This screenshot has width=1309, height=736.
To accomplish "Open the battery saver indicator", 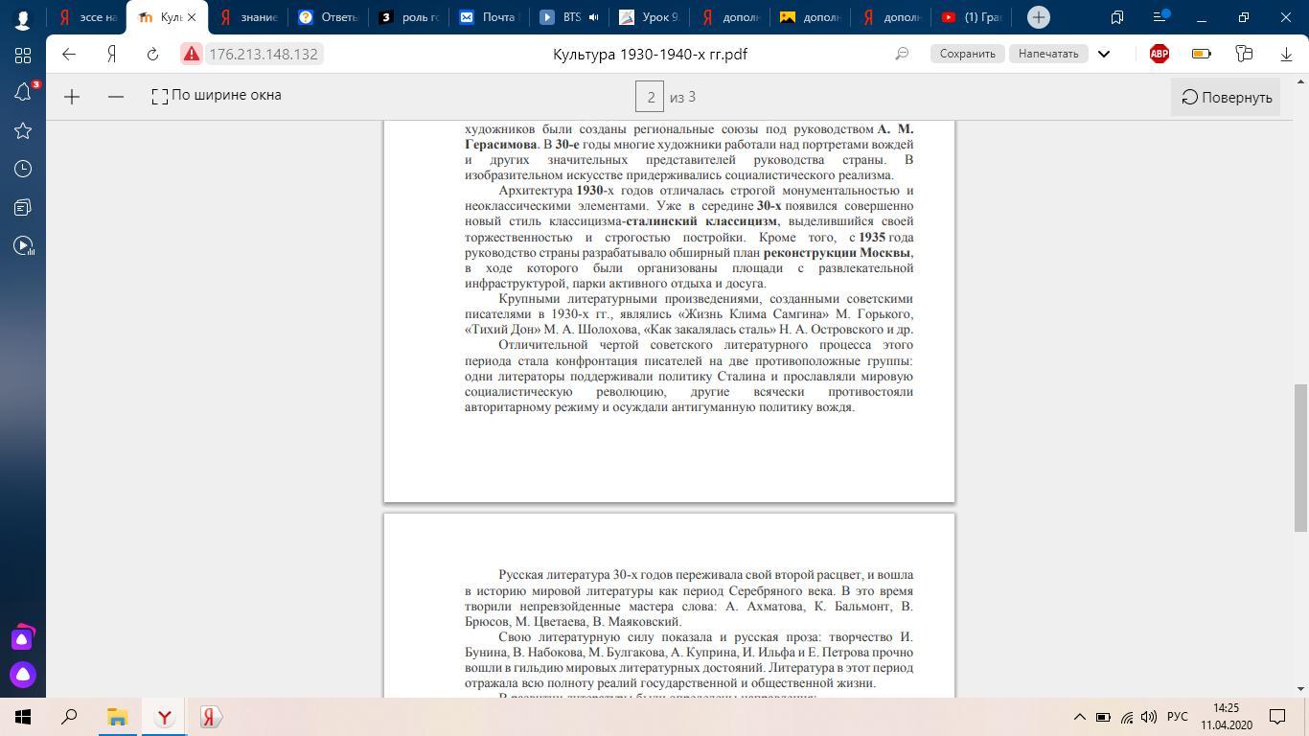I will coord(1201,54).
